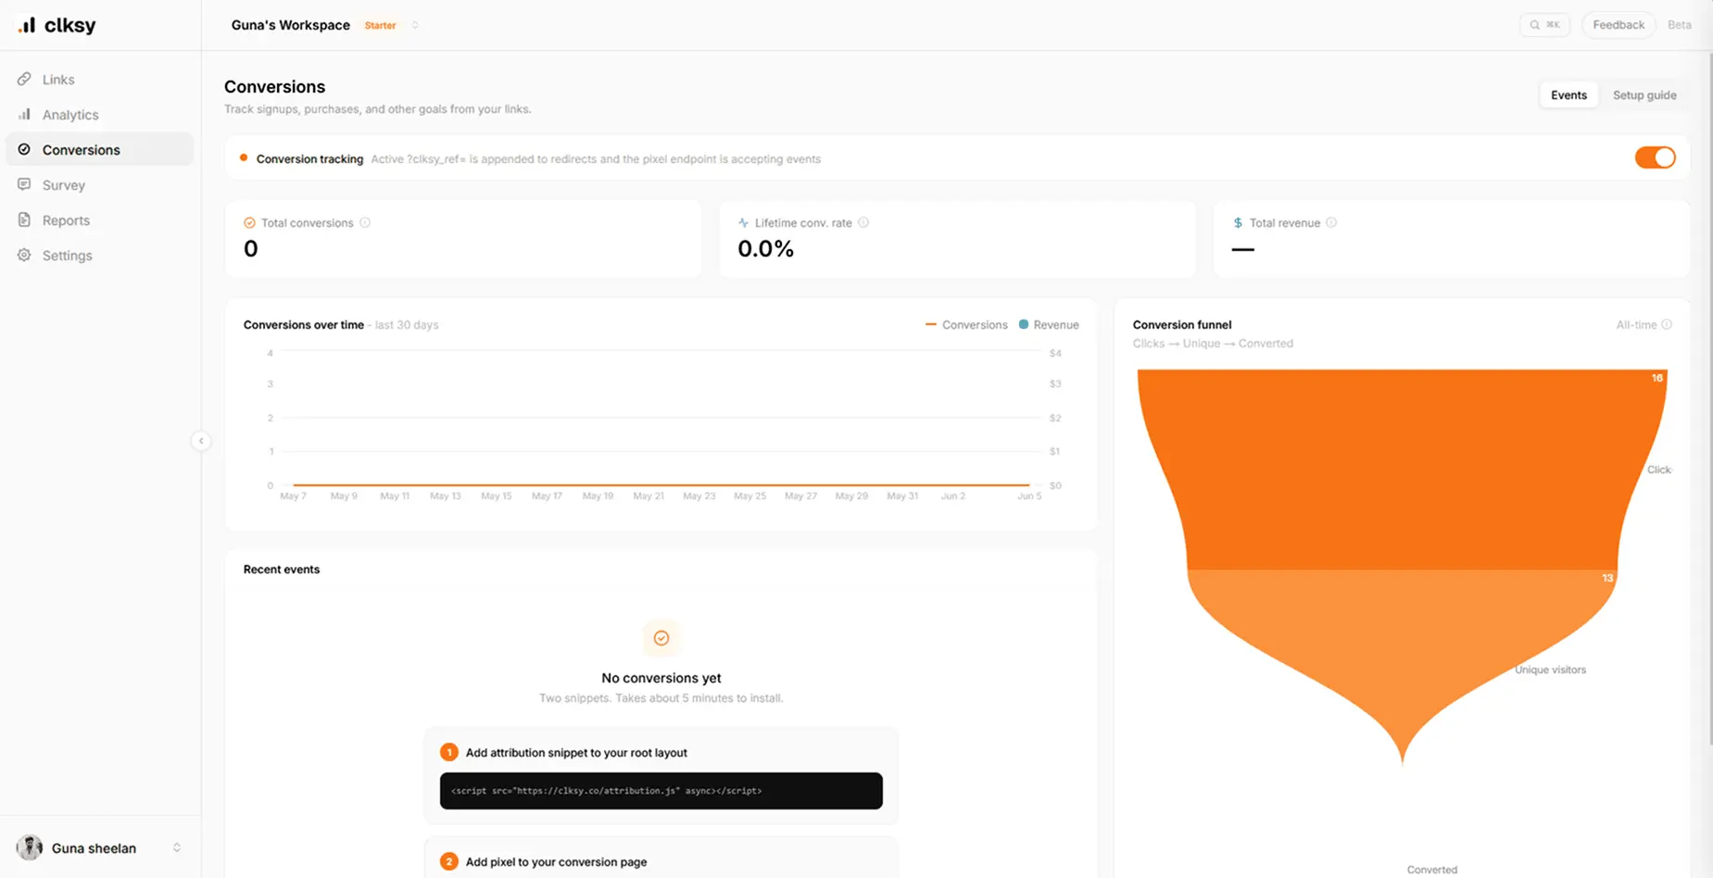The image size is (1713, 878).
Task: Click the Clicks segment of the funnel
Action: (1402, 469)
